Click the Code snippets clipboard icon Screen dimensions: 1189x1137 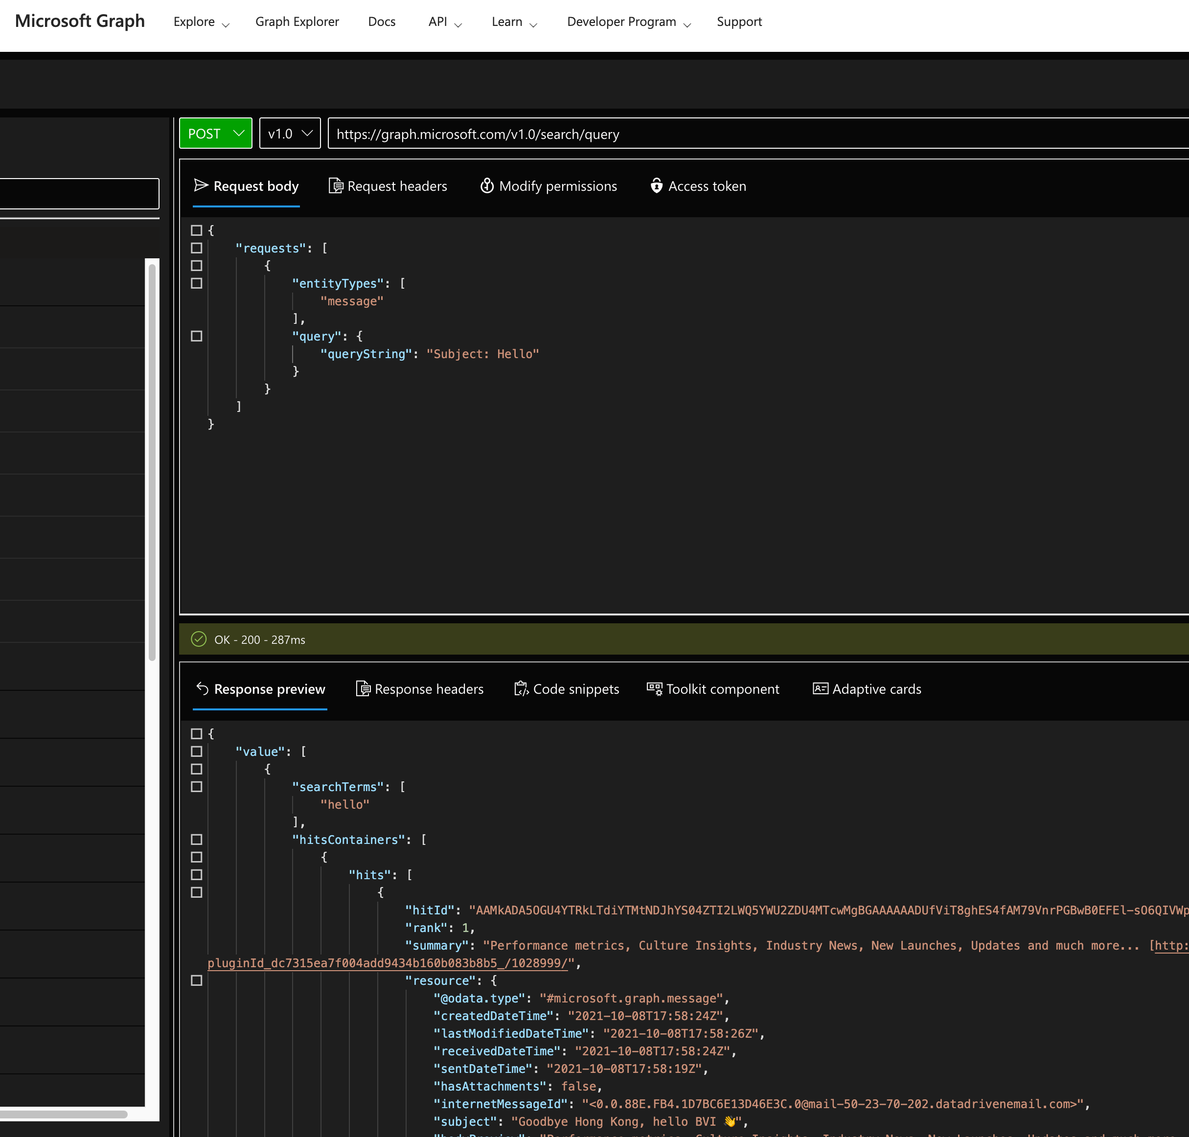click(521, 688)
